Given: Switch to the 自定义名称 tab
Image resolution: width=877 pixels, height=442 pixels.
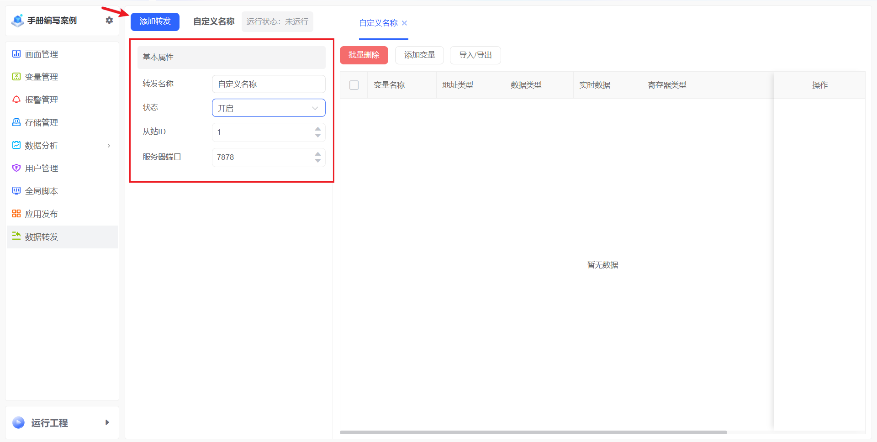Looking at the screenshot, I should [x=378, y=23].
